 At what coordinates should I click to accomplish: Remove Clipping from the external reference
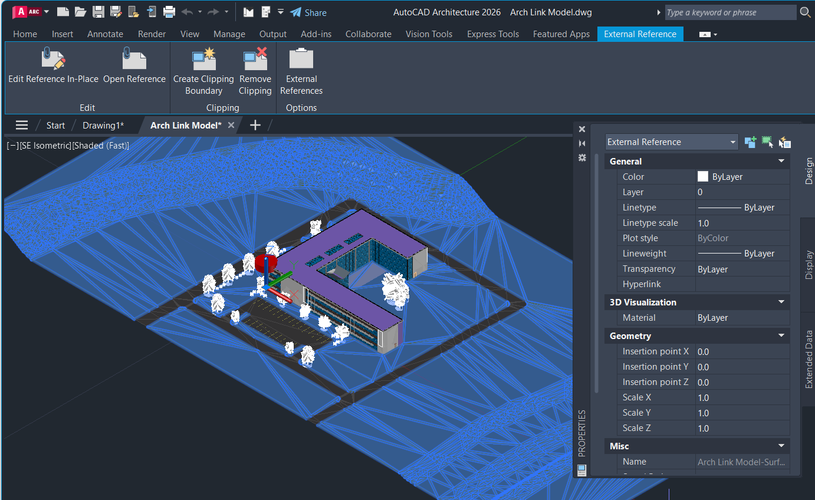(255, 72)
